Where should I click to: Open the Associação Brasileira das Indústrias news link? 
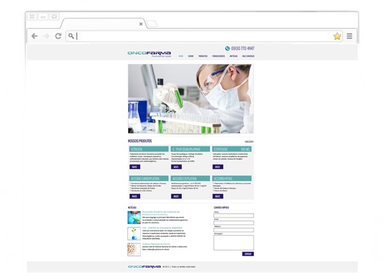point(161,213)
